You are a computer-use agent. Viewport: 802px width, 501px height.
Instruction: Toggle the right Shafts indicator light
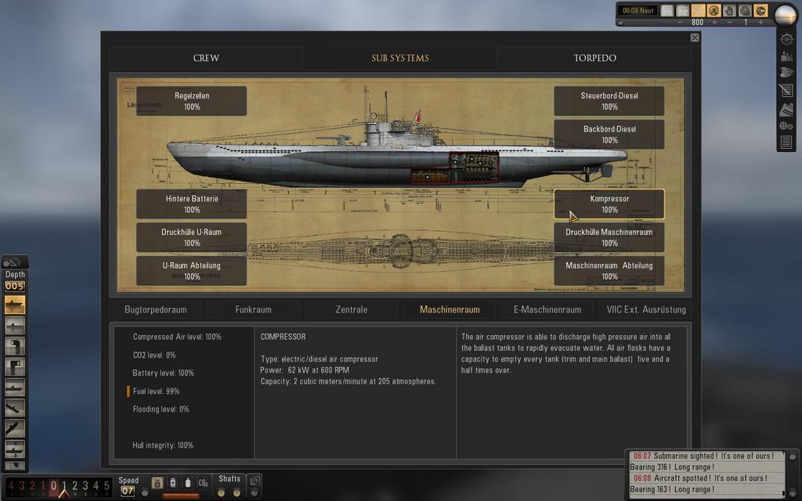(237, 493)
